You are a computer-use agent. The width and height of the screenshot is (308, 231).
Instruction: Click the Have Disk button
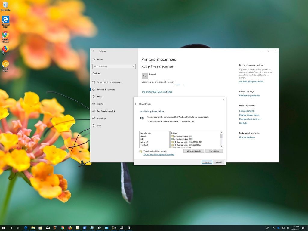[214, 151]
